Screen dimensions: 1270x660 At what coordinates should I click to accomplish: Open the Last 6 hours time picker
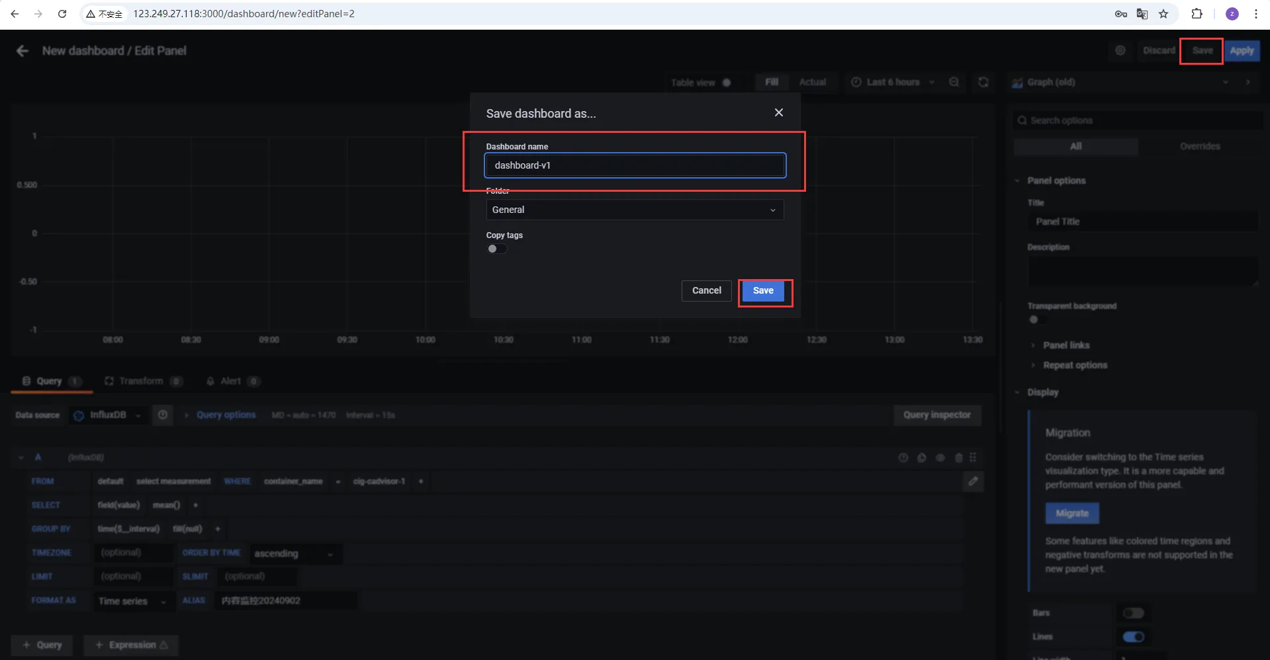[x=892, y=82]
